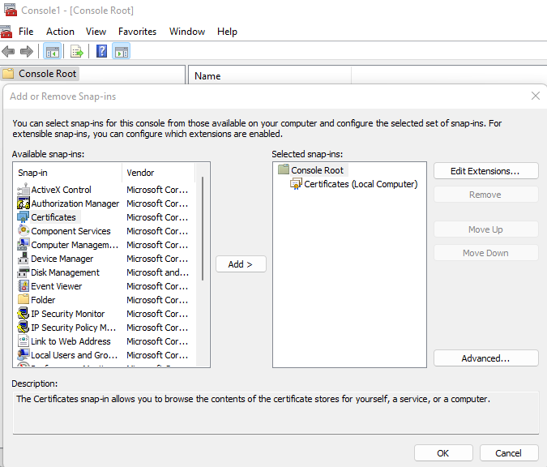Select the Certificates row text in available list
The height and width of the screenshot is (467, 547).
(x=53, y=217)
